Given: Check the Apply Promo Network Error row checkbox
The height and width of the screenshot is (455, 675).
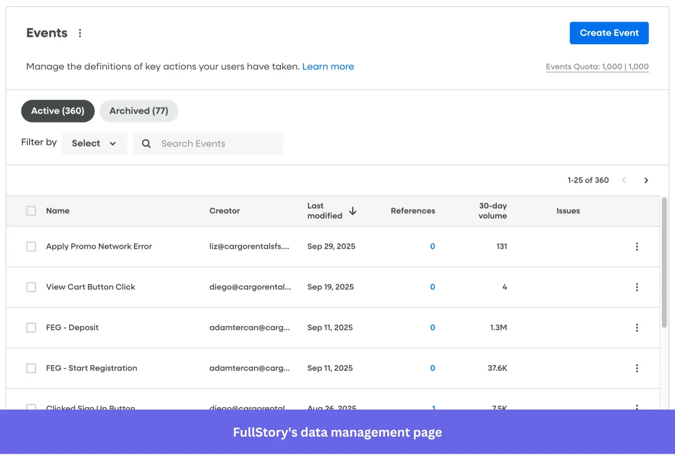Looking at the screenshot, I should tap(31, 246).
